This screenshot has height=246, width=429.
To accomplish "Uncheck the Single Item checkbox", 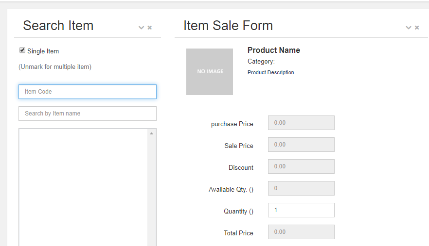I will coord(22,50).
